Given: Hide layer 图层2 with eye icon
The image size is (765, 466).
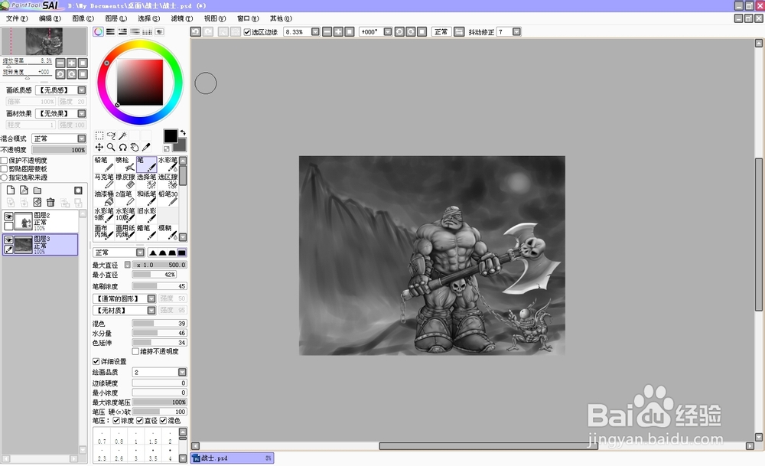Looking at the screenshot, I should [8, 217].
